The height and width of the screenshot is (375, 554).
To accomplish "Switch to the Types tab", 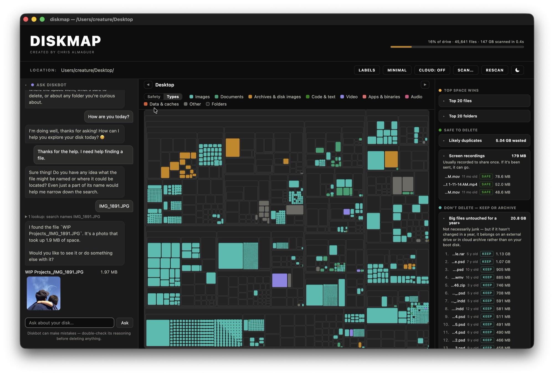I will 173,97.
